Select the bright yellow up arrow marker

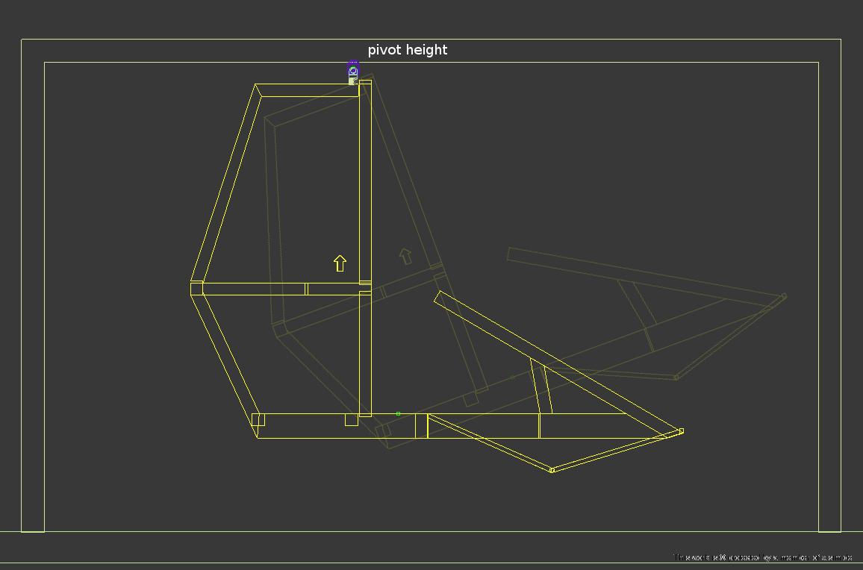(x=340, y=263)
